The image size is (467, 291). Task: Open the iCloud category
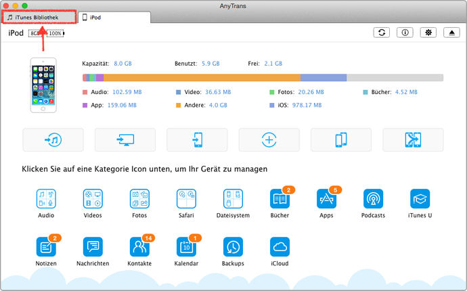tap(280, 247)
